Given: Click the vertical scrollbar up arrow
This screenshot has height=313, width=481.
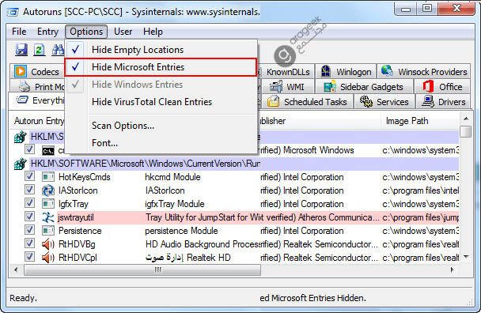Looking at the screenshot, I should (x=466, y=119).
